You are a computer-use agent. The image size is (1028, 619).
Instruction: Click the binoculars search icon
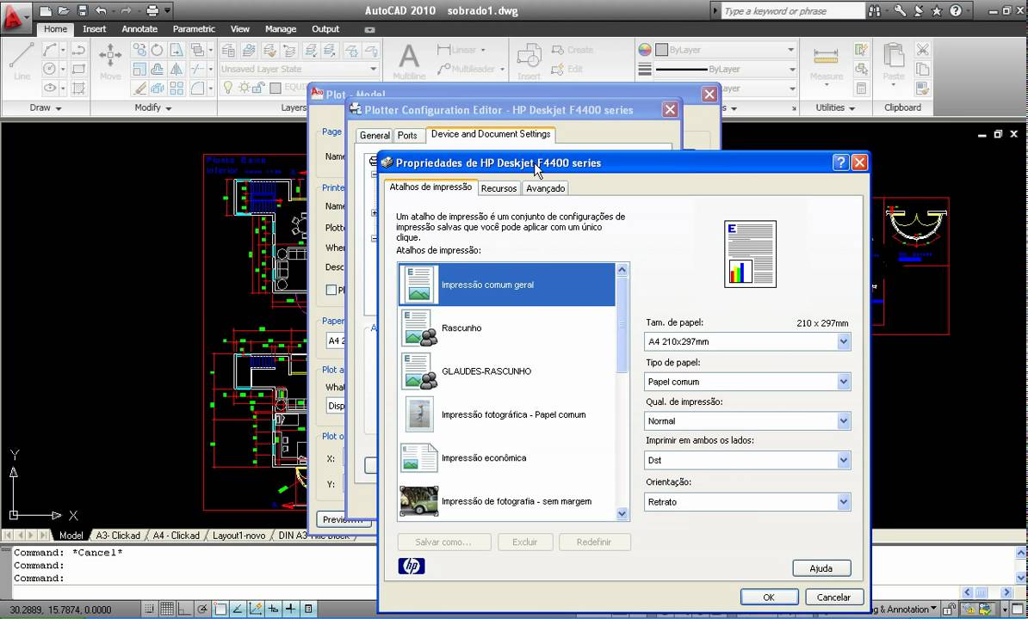(875, 10)
